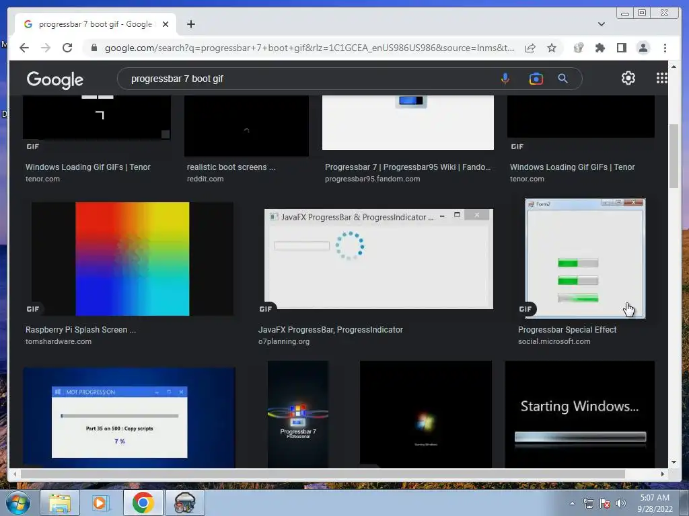Open Google quick settings gear
The width and height of the screenshot is (689, 516).
(x=628, y=78)
